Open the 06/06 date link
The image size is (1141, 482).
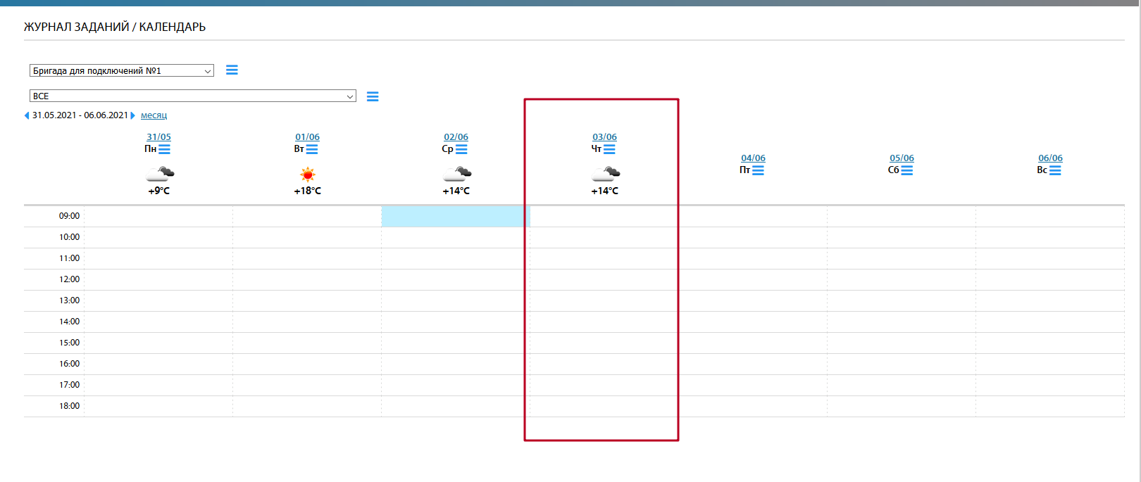click(x=1050, y=158)
